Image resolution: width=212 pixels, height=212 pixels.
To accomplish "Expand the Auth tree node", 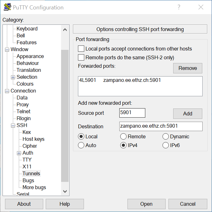I will (x=19, y=153).
